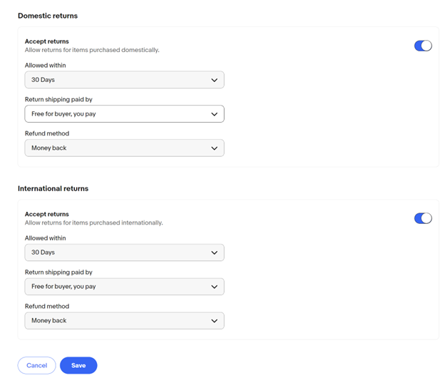Viewport: 445px width, 378px height.
Task: Click chevron arrow in international Refund method field
Action: coord(214,321)
